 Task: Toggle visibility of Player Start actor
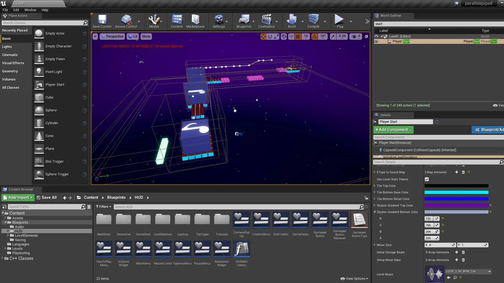click(x=376, y=41)
